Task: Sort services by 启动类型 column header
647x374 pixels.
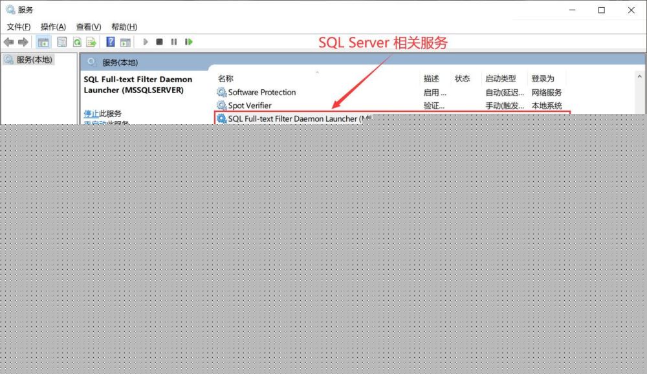Action: pos(500,78)
